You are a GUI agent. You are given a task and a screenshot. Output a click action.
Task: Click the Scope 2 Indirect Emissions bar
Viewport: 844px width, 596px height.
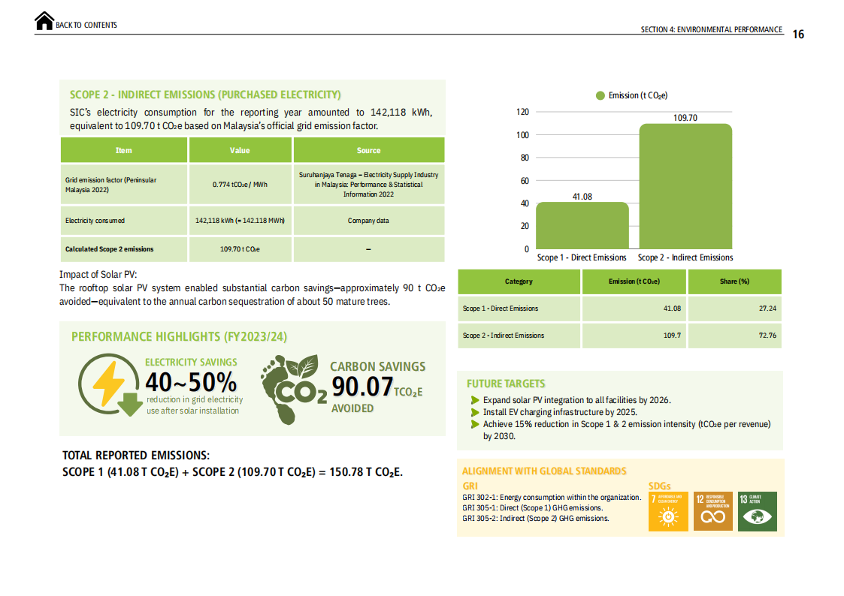coord(685,186)
